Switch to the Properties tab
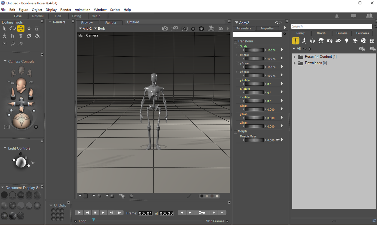 point(267,28)
